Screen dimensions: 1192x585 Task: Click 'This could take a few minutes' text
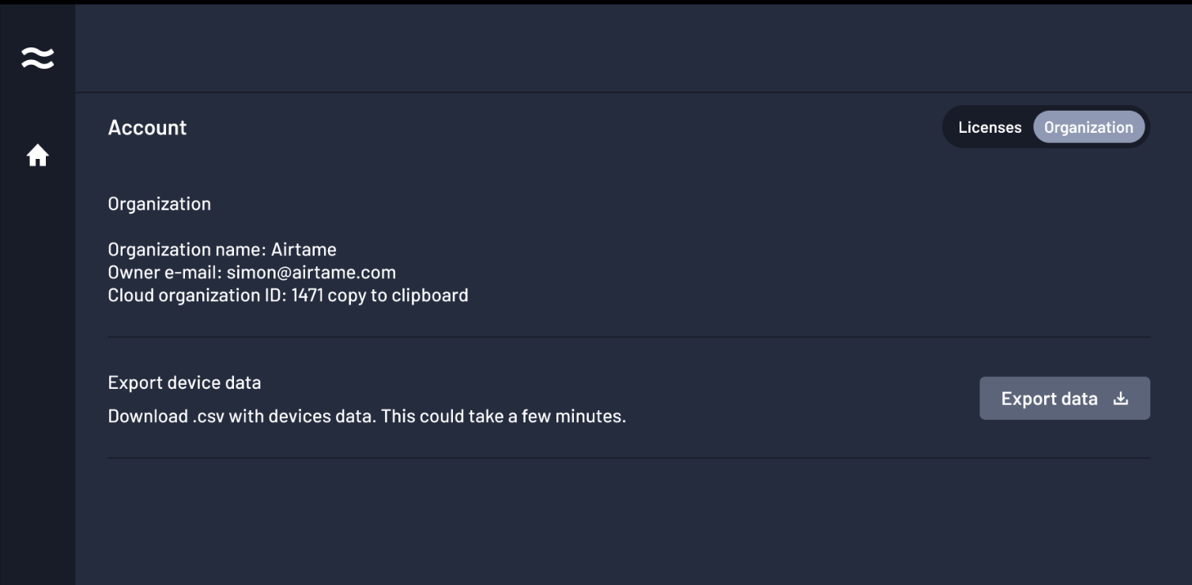tap(503, 416)
